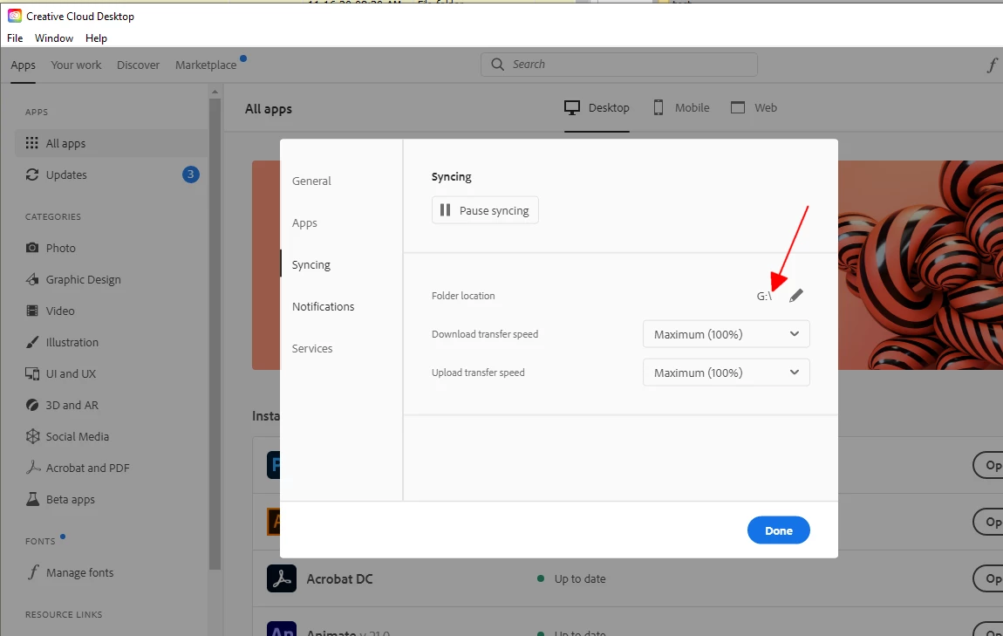Open the File menu
This screenshot has width=1003, height=636.
pos(15,38)
